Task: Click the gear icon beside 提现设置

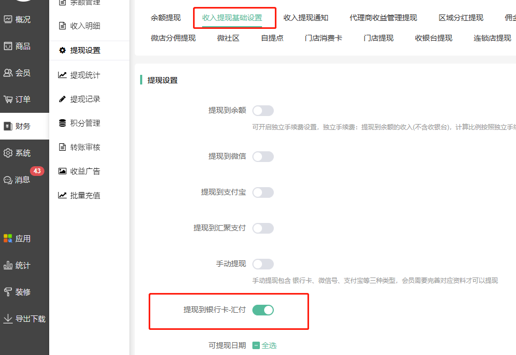Action: (x=63, y=50)
